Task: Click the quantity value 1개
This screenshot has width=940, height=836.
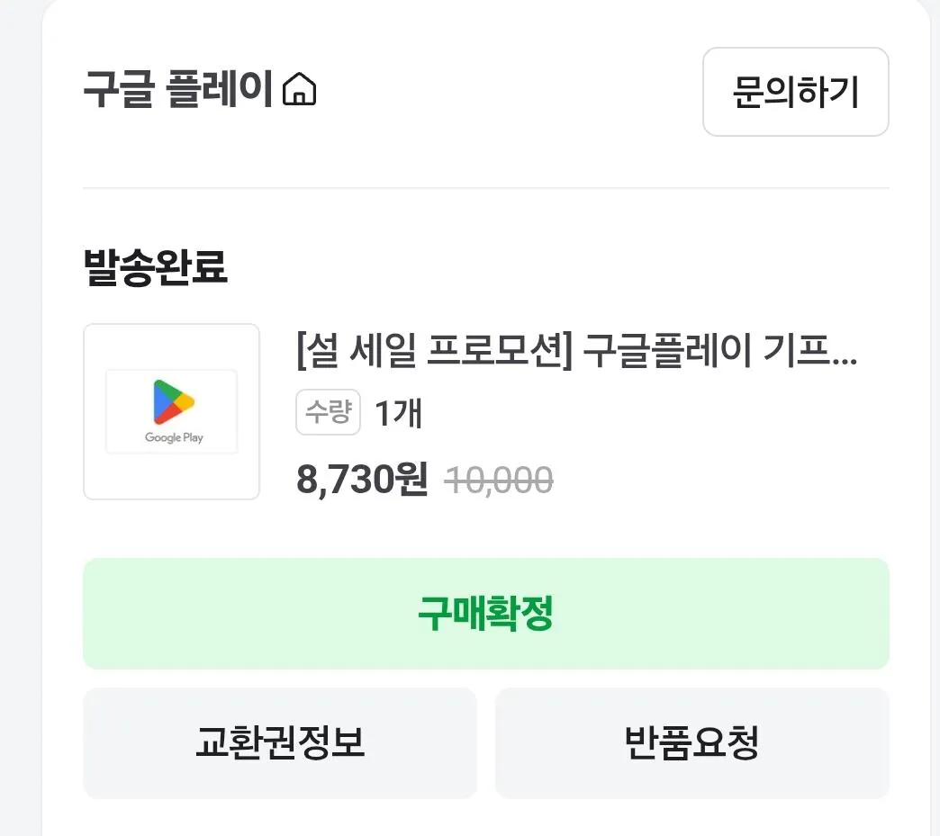Action: click(397, 413)
